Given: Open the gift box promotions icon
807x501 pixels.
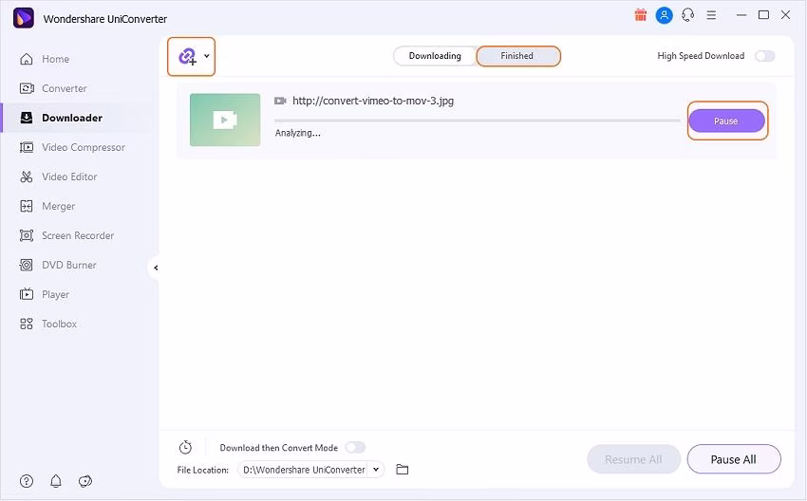Looking at the screenshot, I should click(x=640, y=15).
